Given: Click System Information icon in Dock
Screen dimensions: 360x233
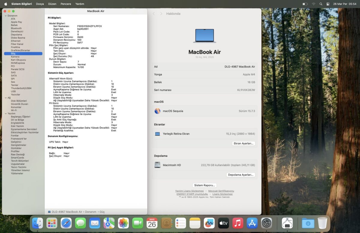Looking at the screenshot, I should click(x=287, y=223).
